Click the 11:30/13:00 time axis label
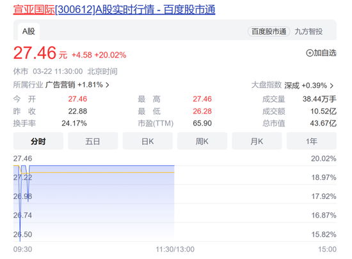 [x=175, y=249]
